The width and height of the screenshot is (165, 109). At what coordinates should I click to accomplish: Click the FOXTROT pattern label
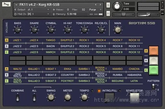click(x=67, y=81)
